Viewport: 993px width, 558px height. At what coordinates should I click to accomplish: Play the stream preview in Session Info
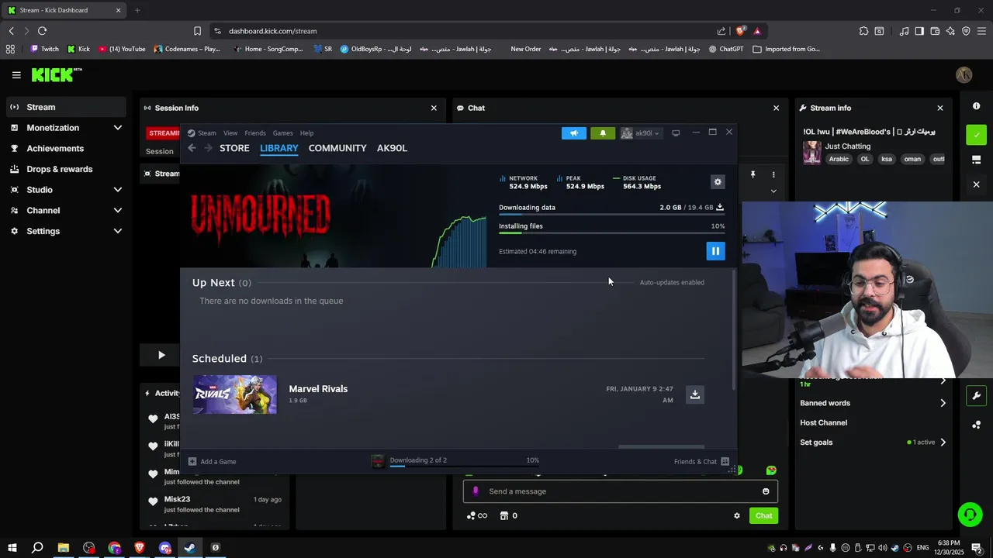click(x=161, y=355)
